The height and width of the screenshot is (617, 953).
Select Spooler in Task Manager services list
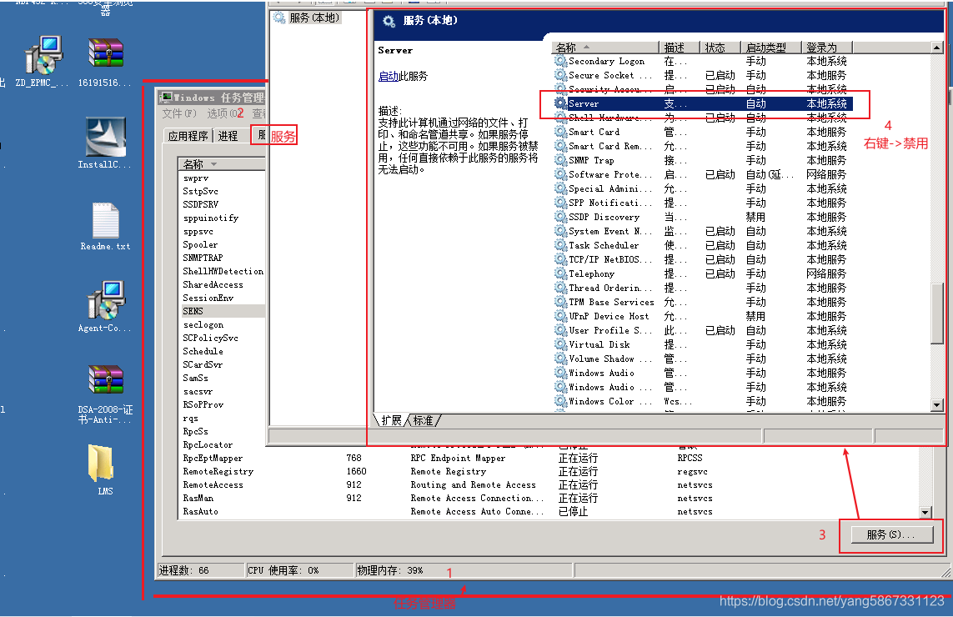pos(200,244)
